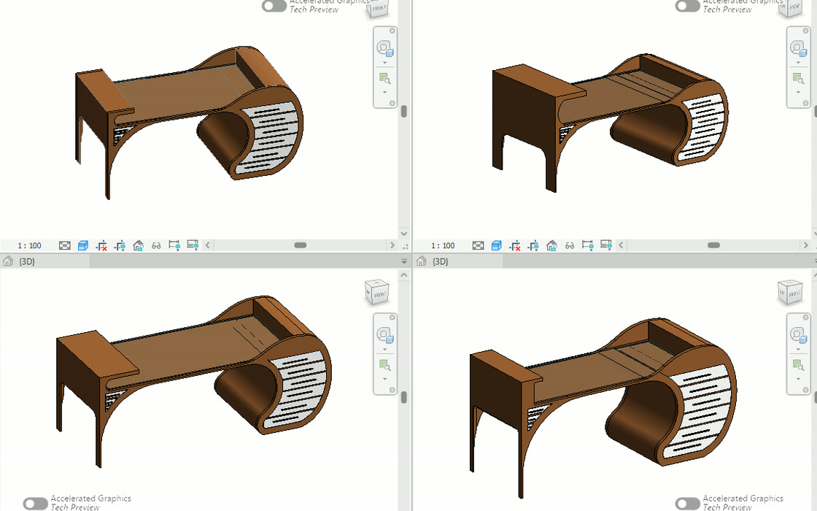Select the {3D} tab of bottom-right view
Viewport: 817px width, 511px height.
(459, 261)
